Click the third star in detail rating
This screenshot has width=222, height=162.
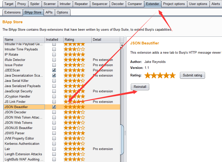click(x=160, y=75)
